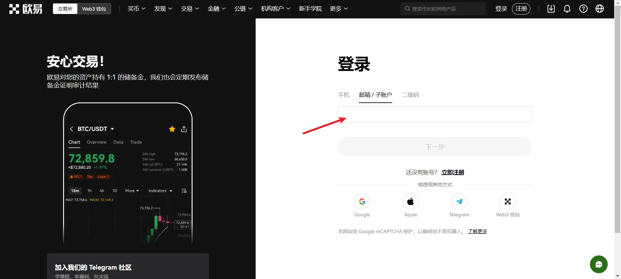621x279 pixels.
Task: Sign in with the Google icon
Action: point(362,201)
